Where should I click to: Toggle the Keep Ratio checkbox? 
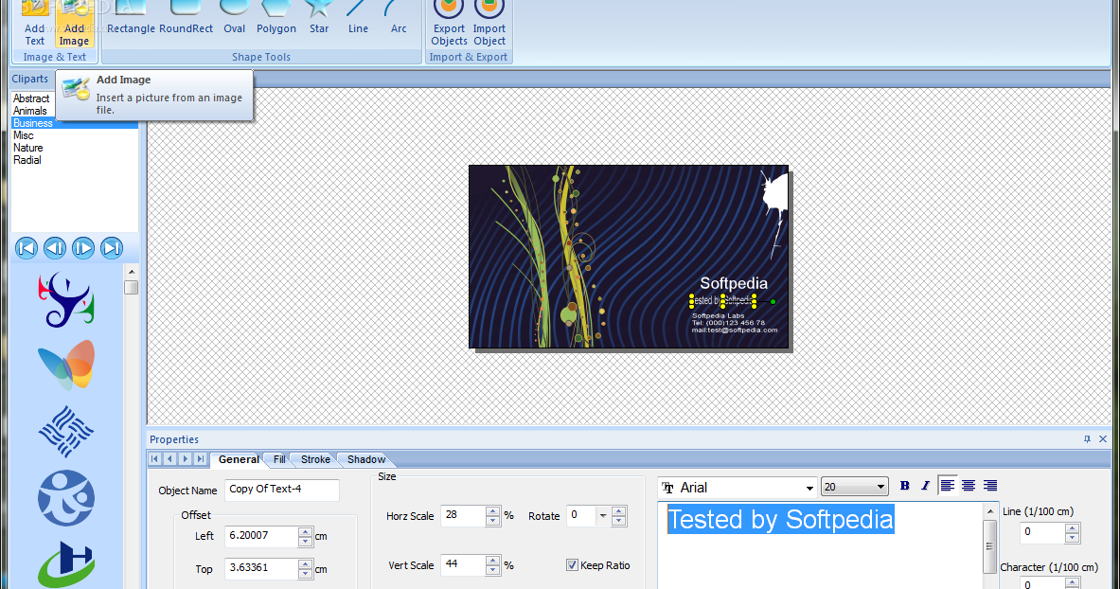[x=572, y=564]
